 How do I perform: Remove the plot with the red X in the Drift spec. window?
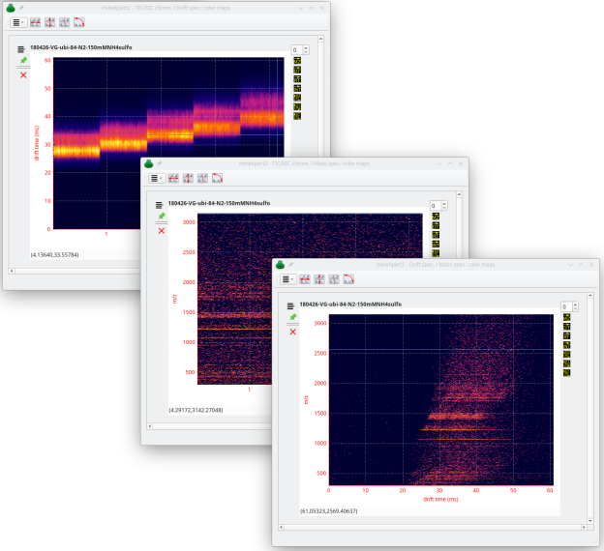tap(23, 74)
